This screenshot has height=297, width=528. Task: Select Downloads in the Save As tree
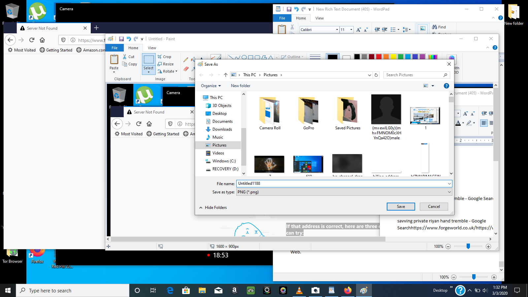(222, 129)
